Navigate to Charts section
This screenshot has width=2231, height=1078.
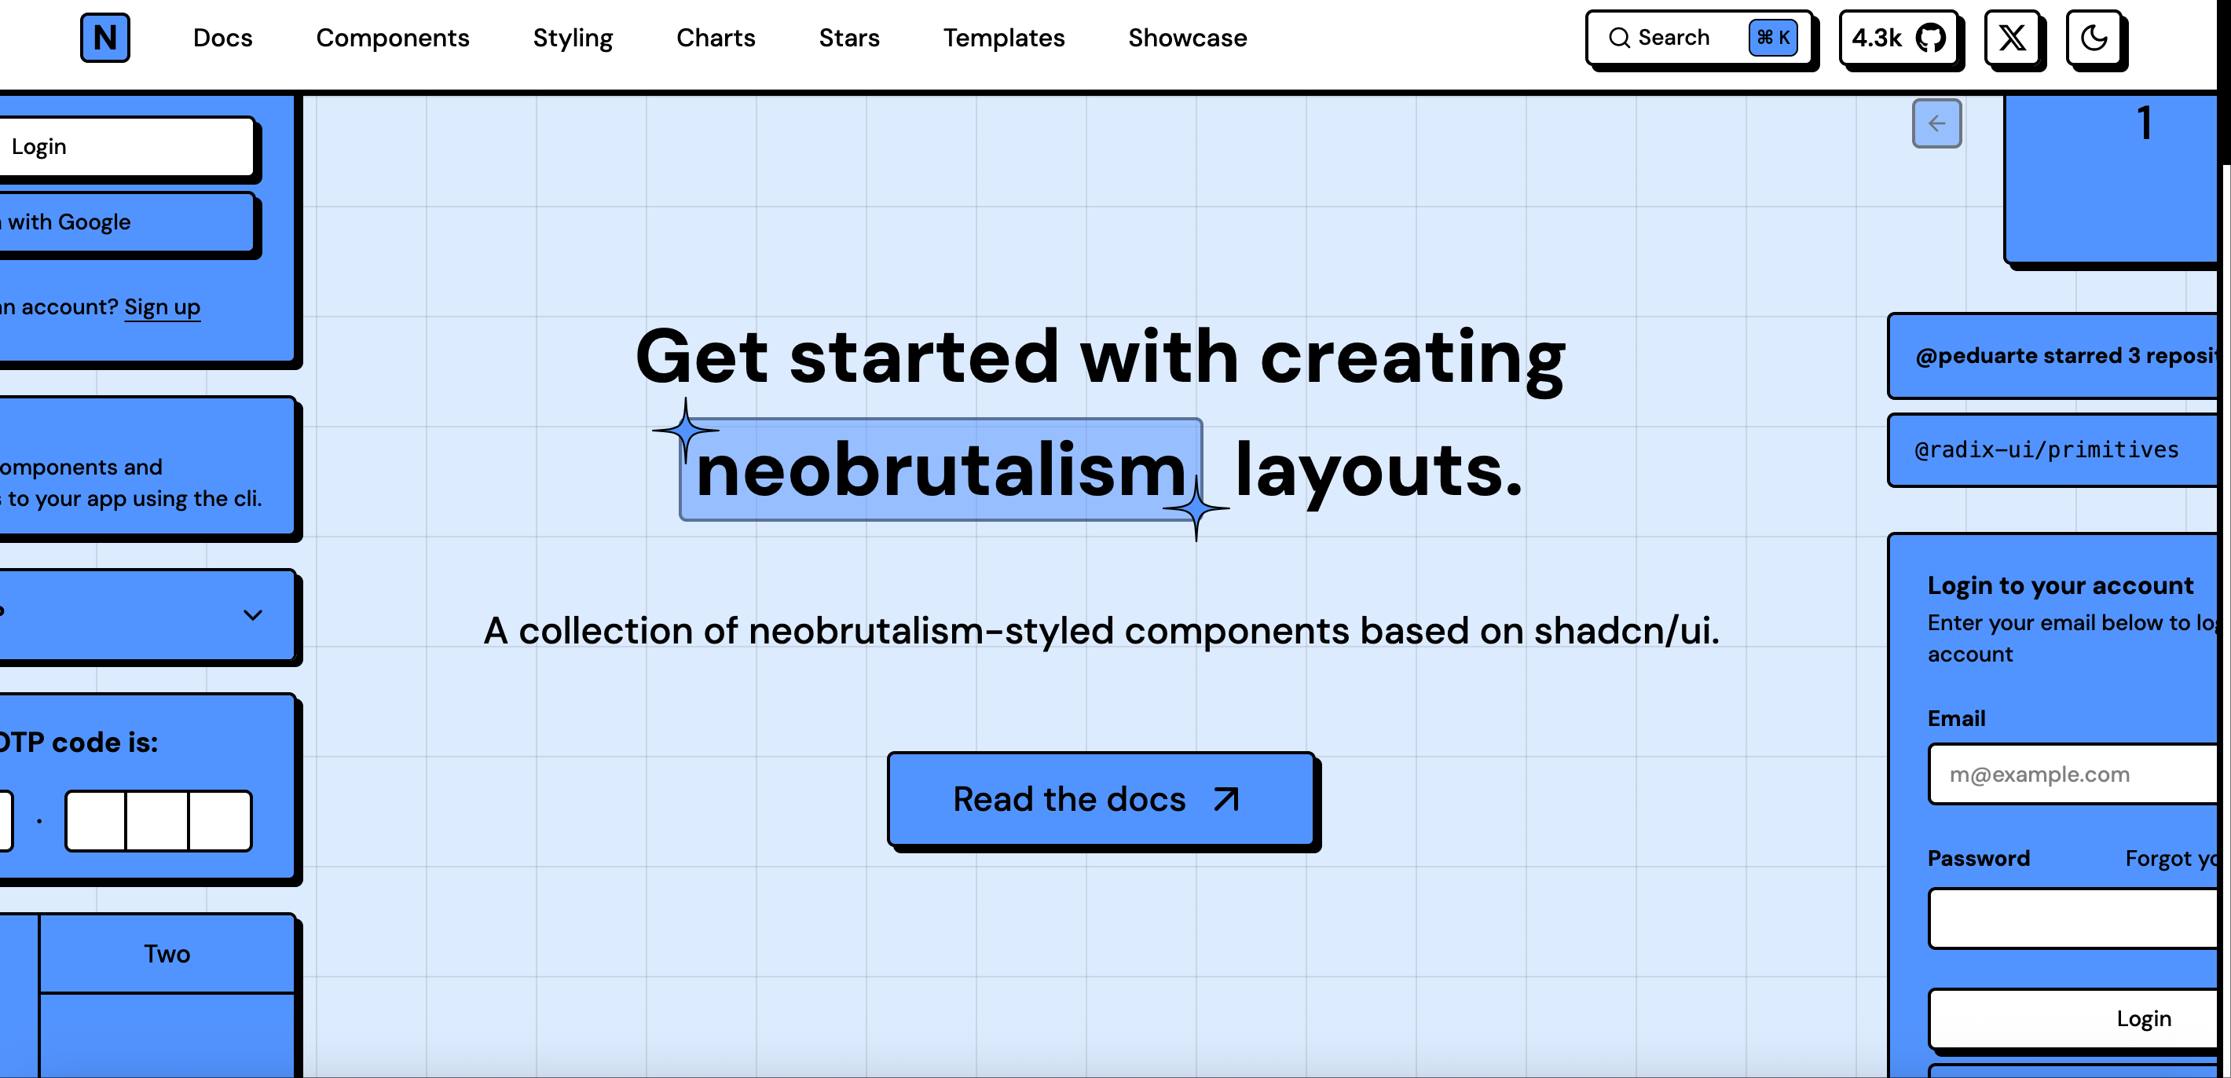click(x=716, y=38)
